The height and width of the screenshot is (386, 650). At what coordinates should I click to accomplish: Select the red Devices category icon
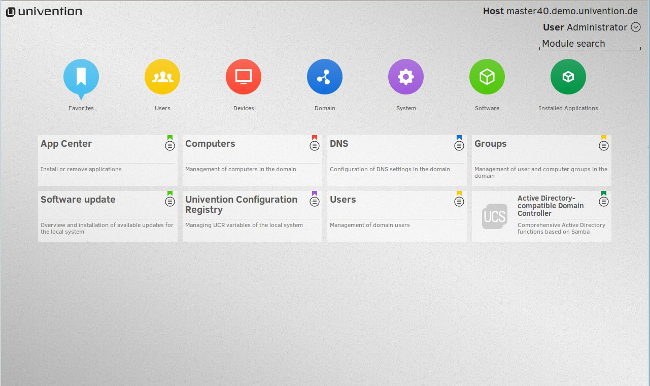pyautogui.click(x=244, y=77)
